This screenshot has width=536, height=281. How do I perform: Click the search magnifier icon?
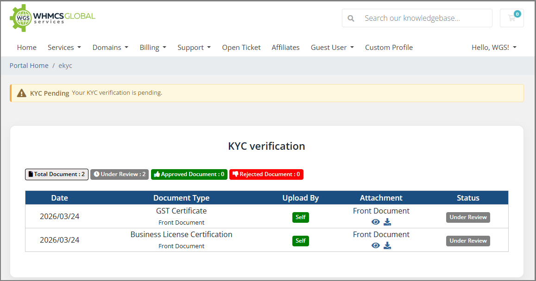351,18
